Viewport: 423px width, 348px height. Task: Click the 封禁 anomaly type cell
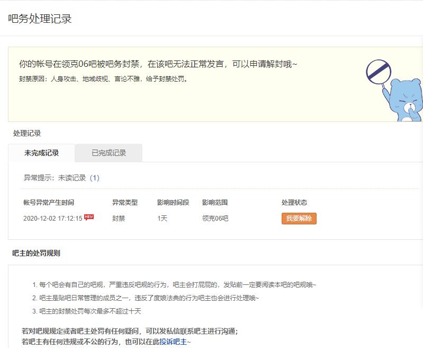tap(119, 219)
